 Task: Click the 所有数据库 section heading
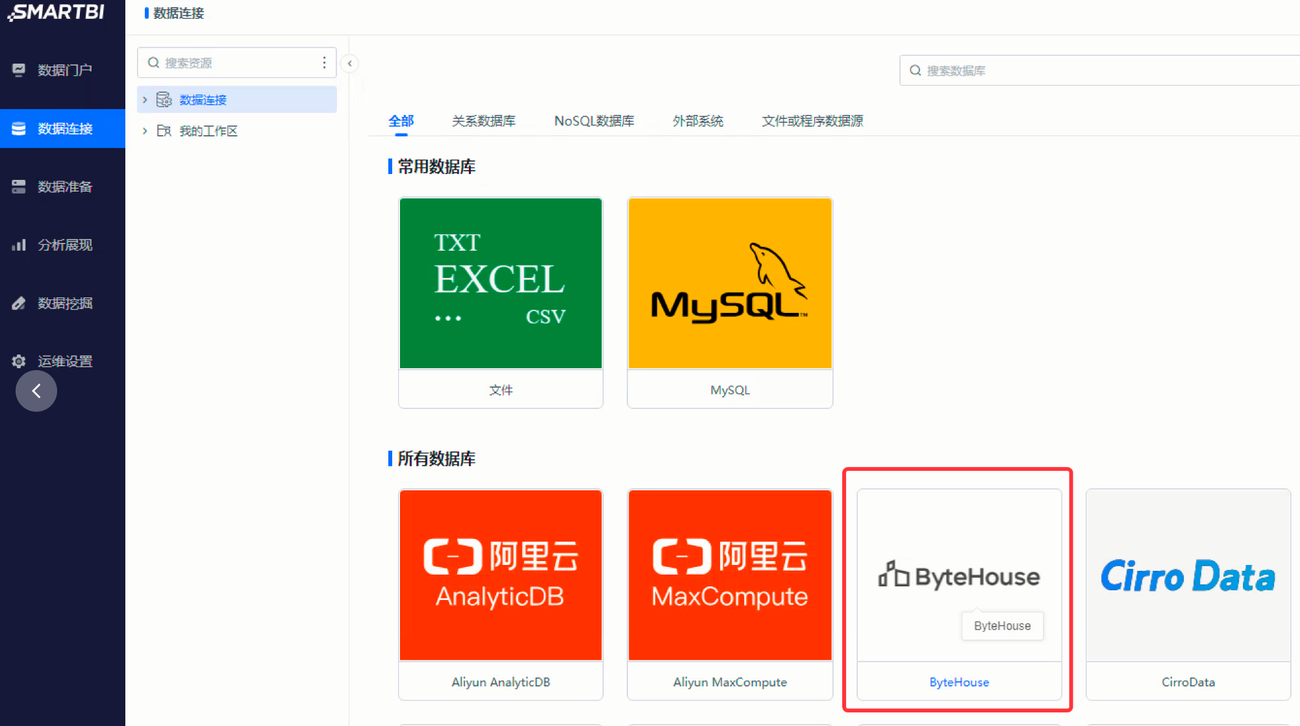pyautogui.click(x=436, y=458)
